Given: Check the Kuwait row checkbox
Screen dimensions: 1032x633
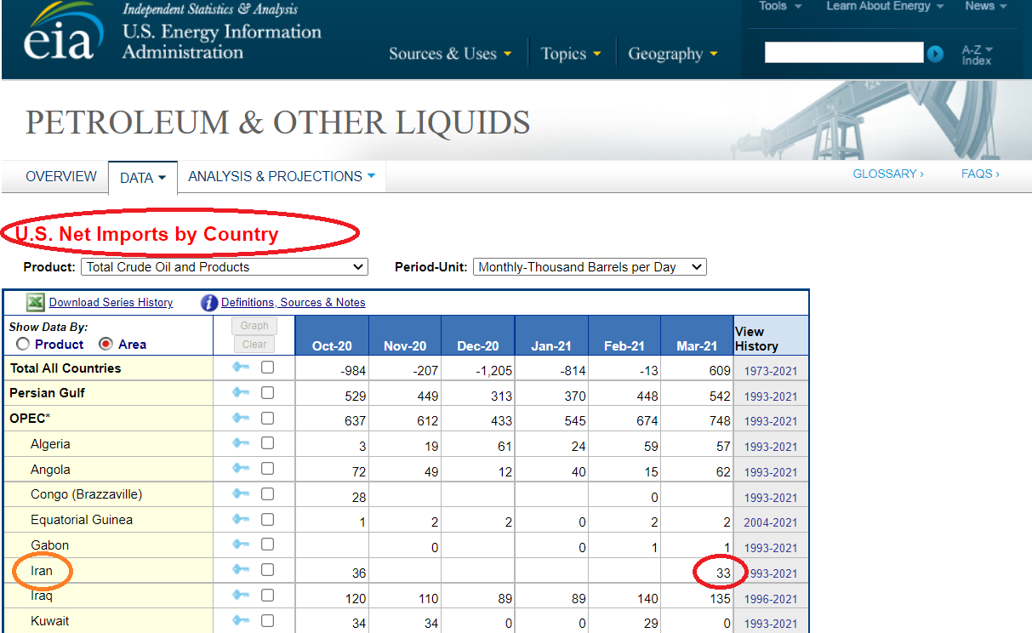Looking at the screenshot, I should point(267,620).
